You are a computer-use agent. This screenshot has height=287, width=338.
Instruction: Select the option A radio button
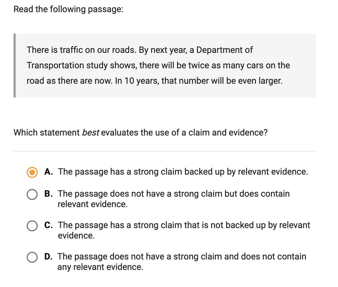32,172
